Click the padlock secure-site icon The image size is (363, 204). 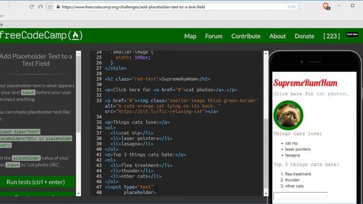coord(58,7)
